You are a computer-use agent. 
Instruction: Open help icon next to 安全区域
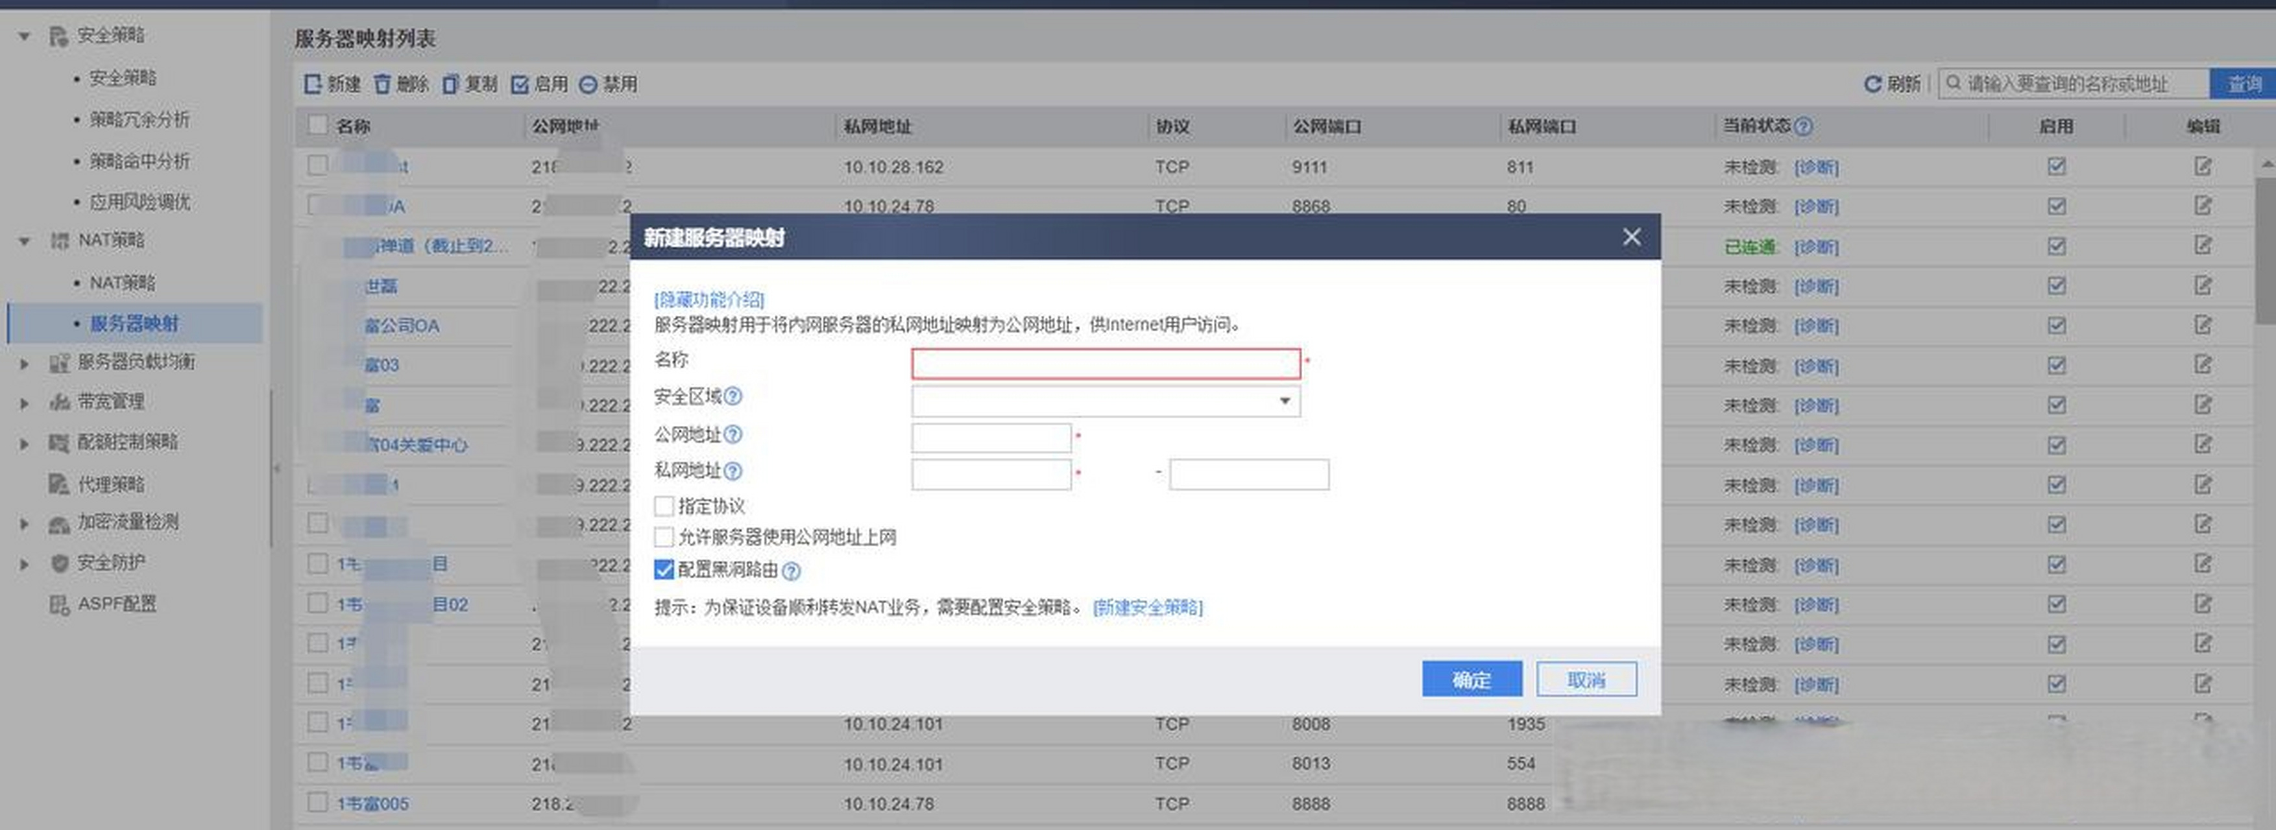click(733, 396)
